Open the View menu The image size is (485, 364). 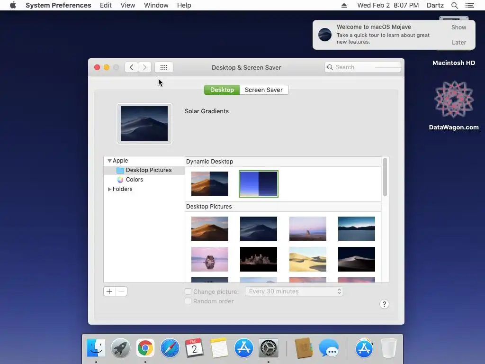click(128, 5)
